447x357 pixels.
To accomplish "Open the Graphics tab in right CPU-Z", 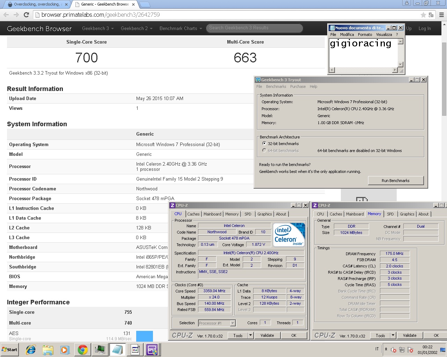I will (407, 214).
